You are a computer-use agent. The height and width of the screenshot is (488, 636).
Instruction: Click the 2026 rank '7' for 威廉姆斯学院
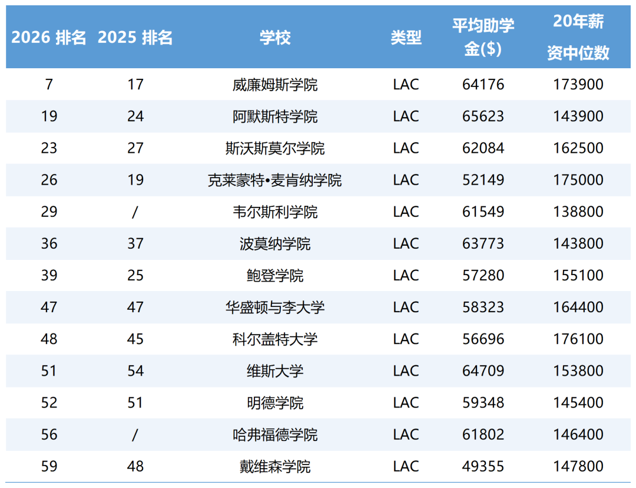[49, 85]
